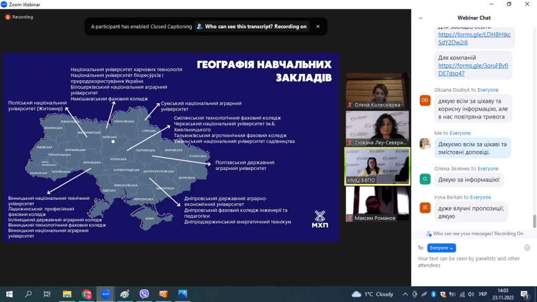Open Viber from the taskbar
This screenshot has width=537, height=302.
click(144, 294)
